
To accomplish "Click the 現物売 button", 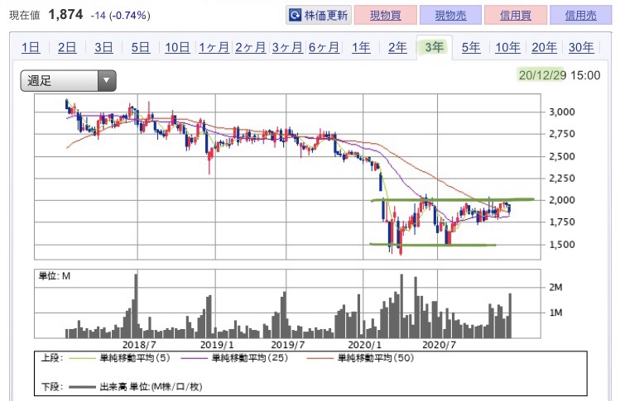I will [450, 16].
